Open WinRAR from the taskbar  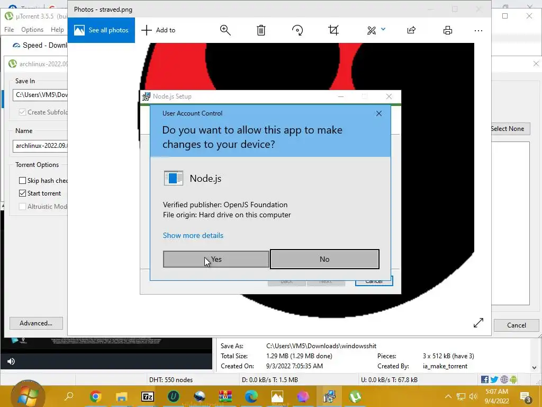[225, 396]
